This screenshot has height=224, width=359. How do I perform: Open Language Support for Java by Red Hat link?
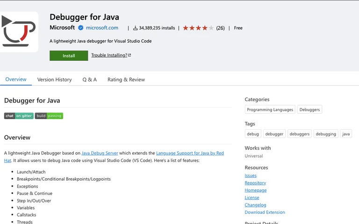click(x=190, y=153)
